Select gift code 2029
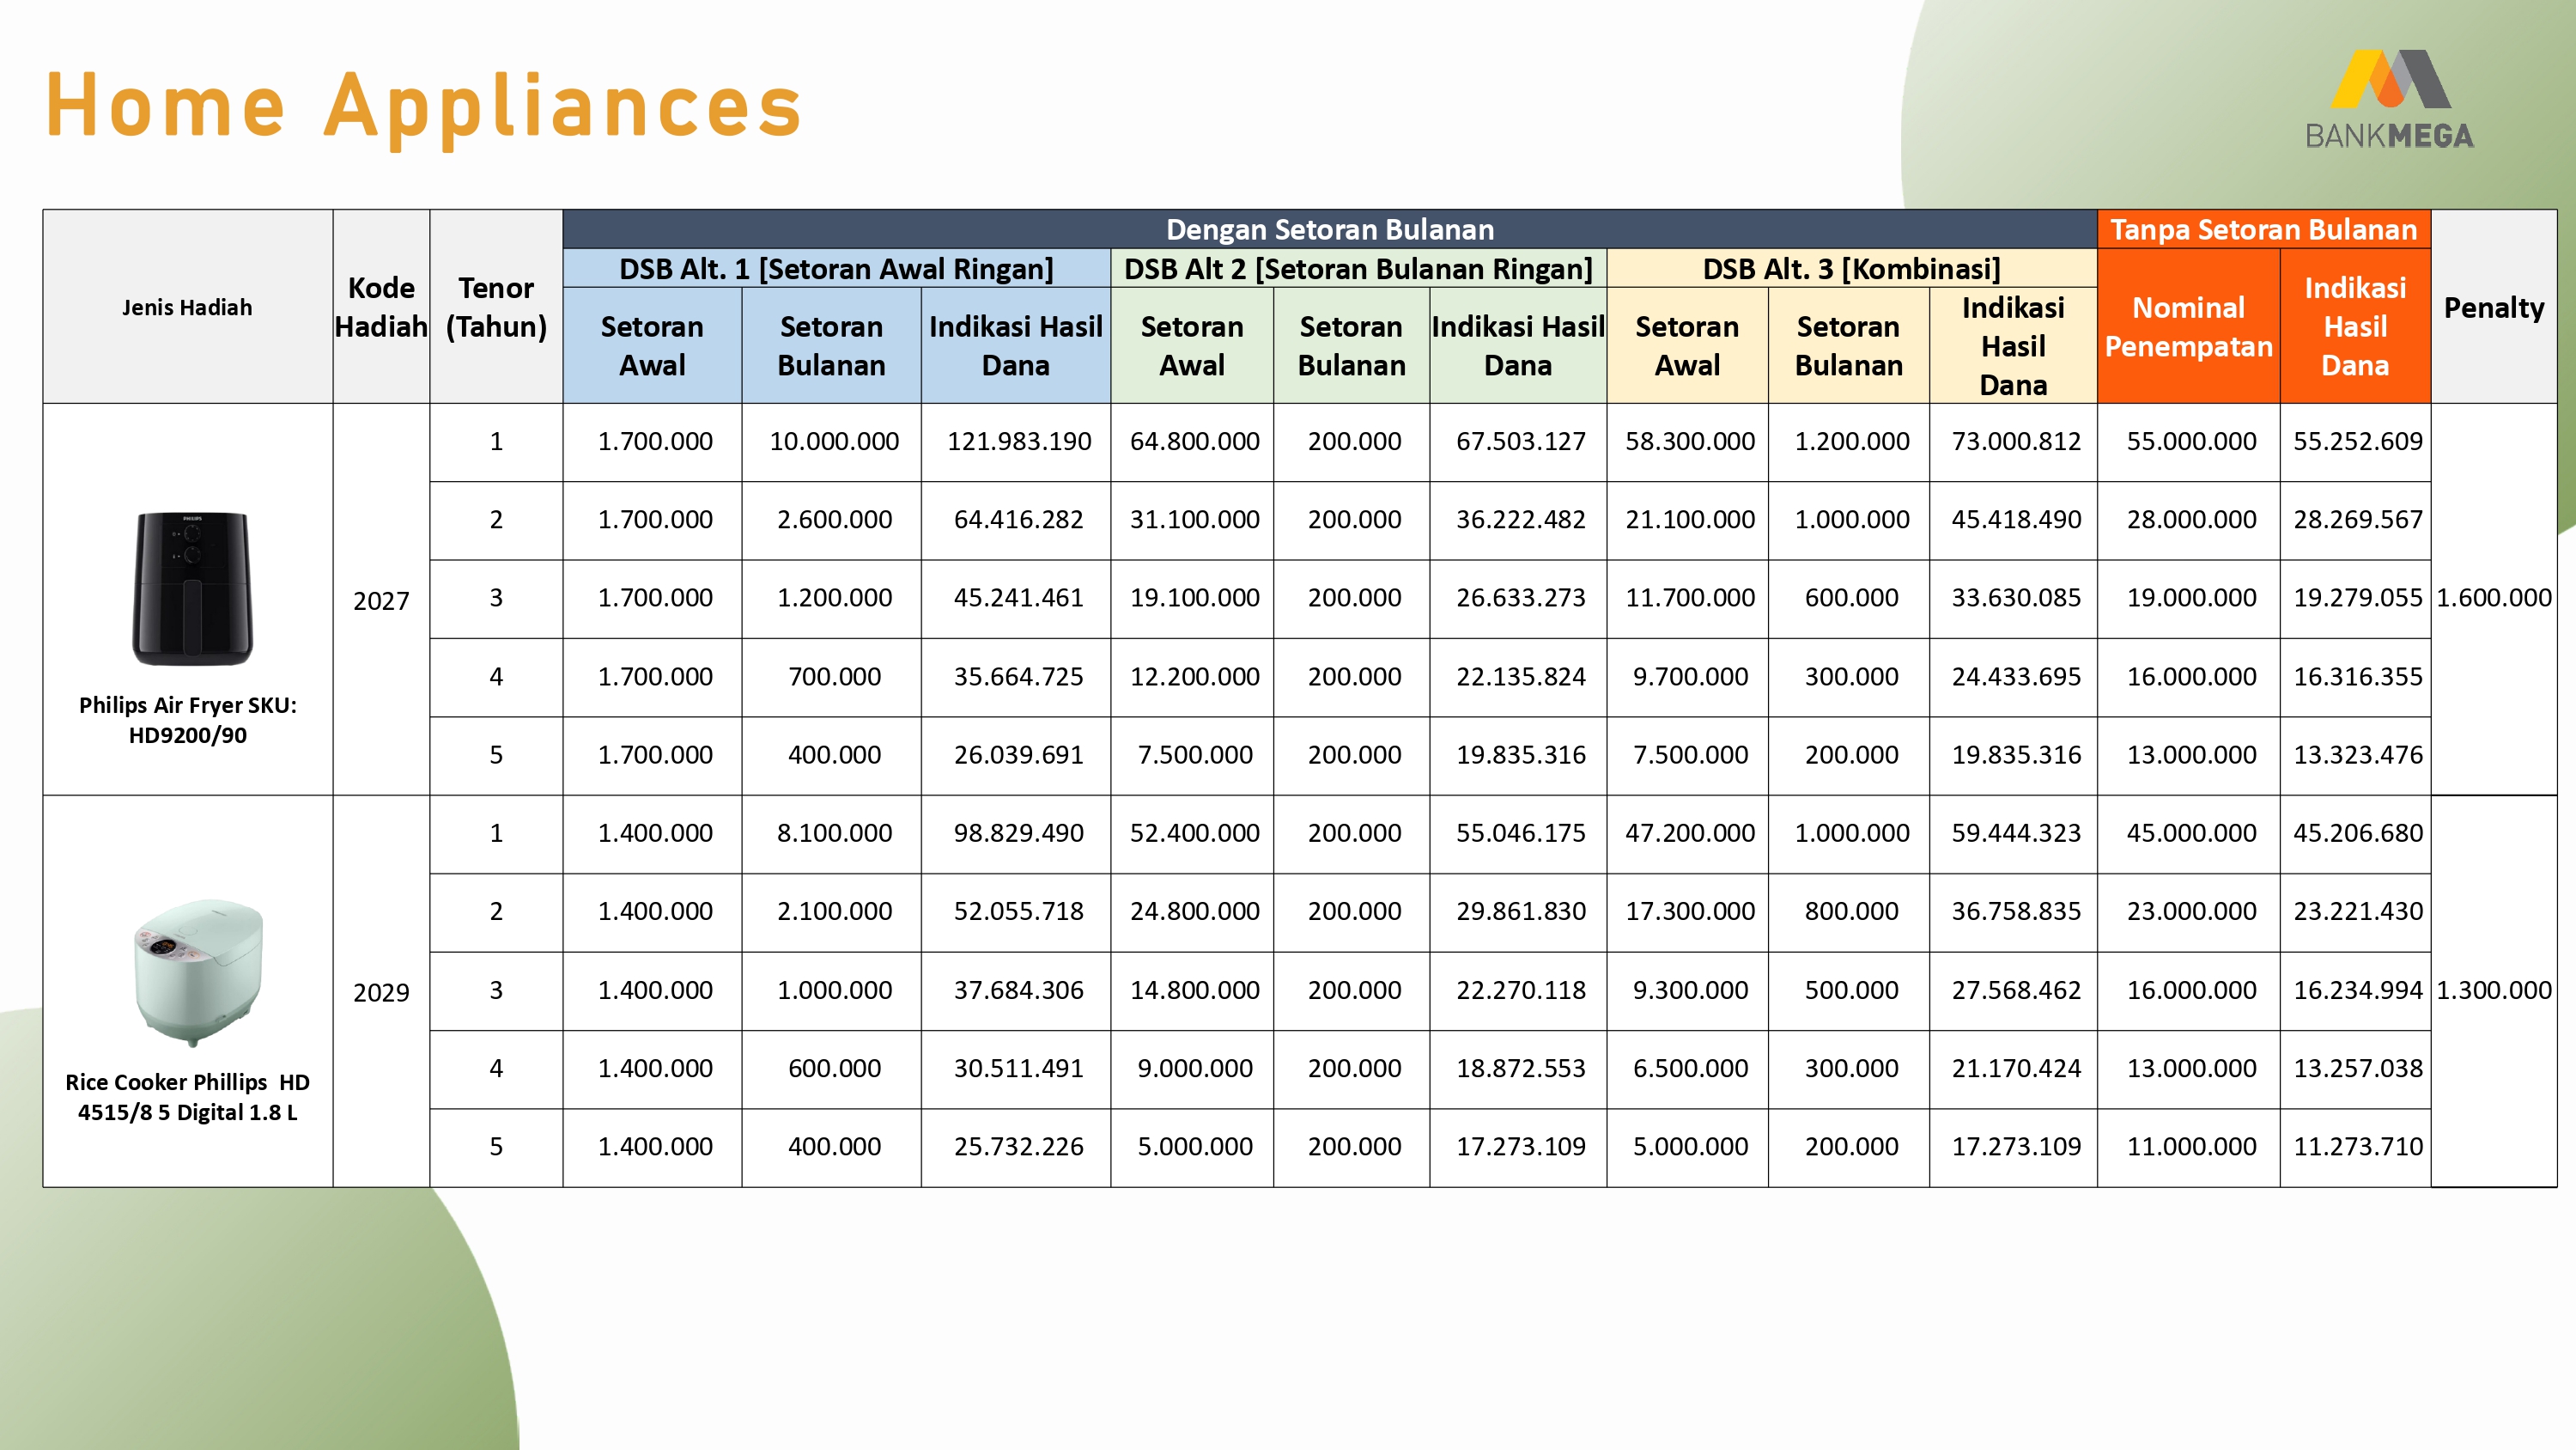The width and height of the screenshot is (2576, 1450). click(381, 991)
